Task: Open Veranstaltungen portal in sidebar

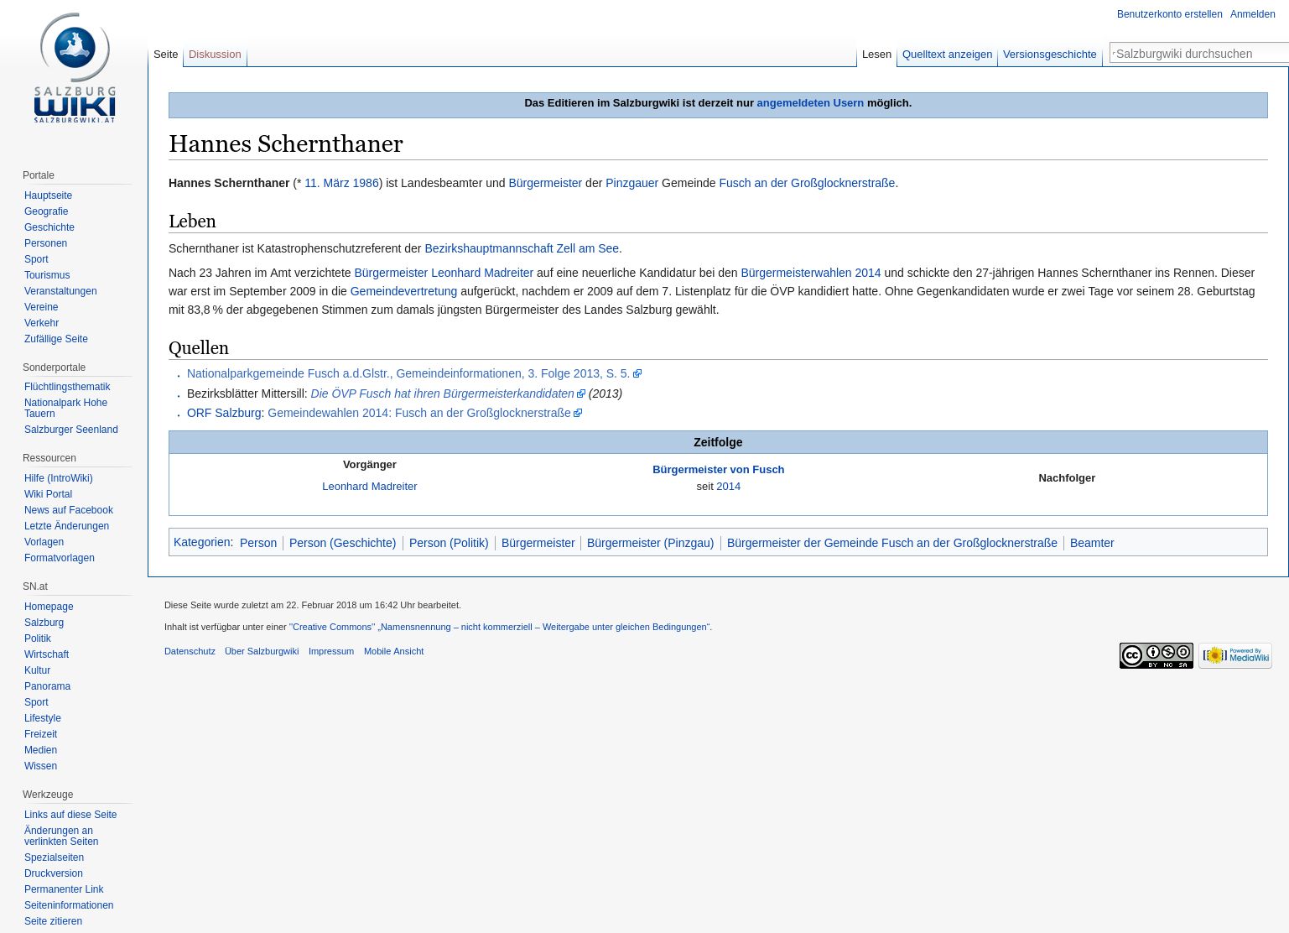Action: point(60,291)
